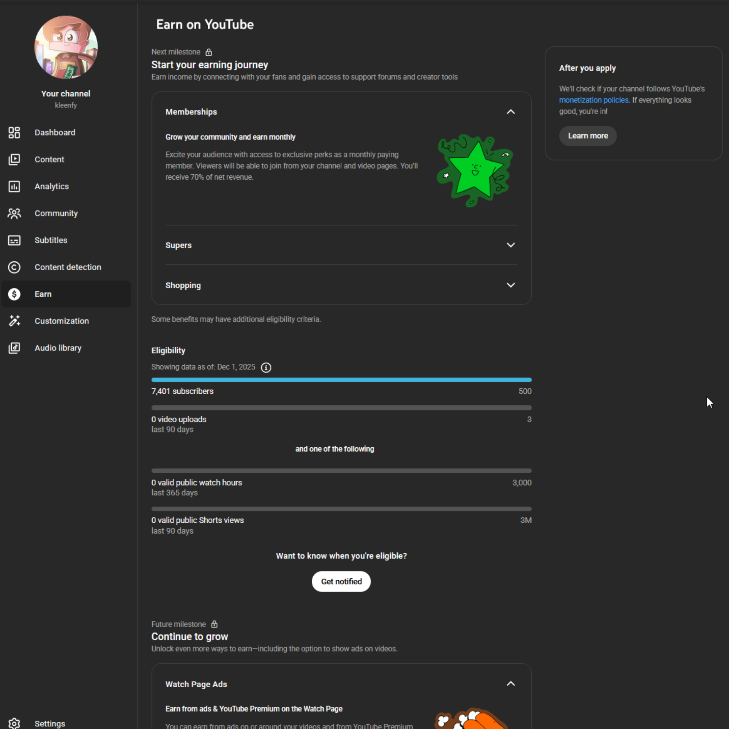
Task: Collapse the Watch Page Ads section
Action: coord(510,683)
